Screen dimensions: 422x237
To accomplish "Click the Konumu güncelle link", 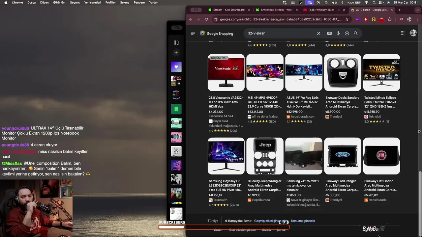I will pyautogui.click(x=303, y=221).
